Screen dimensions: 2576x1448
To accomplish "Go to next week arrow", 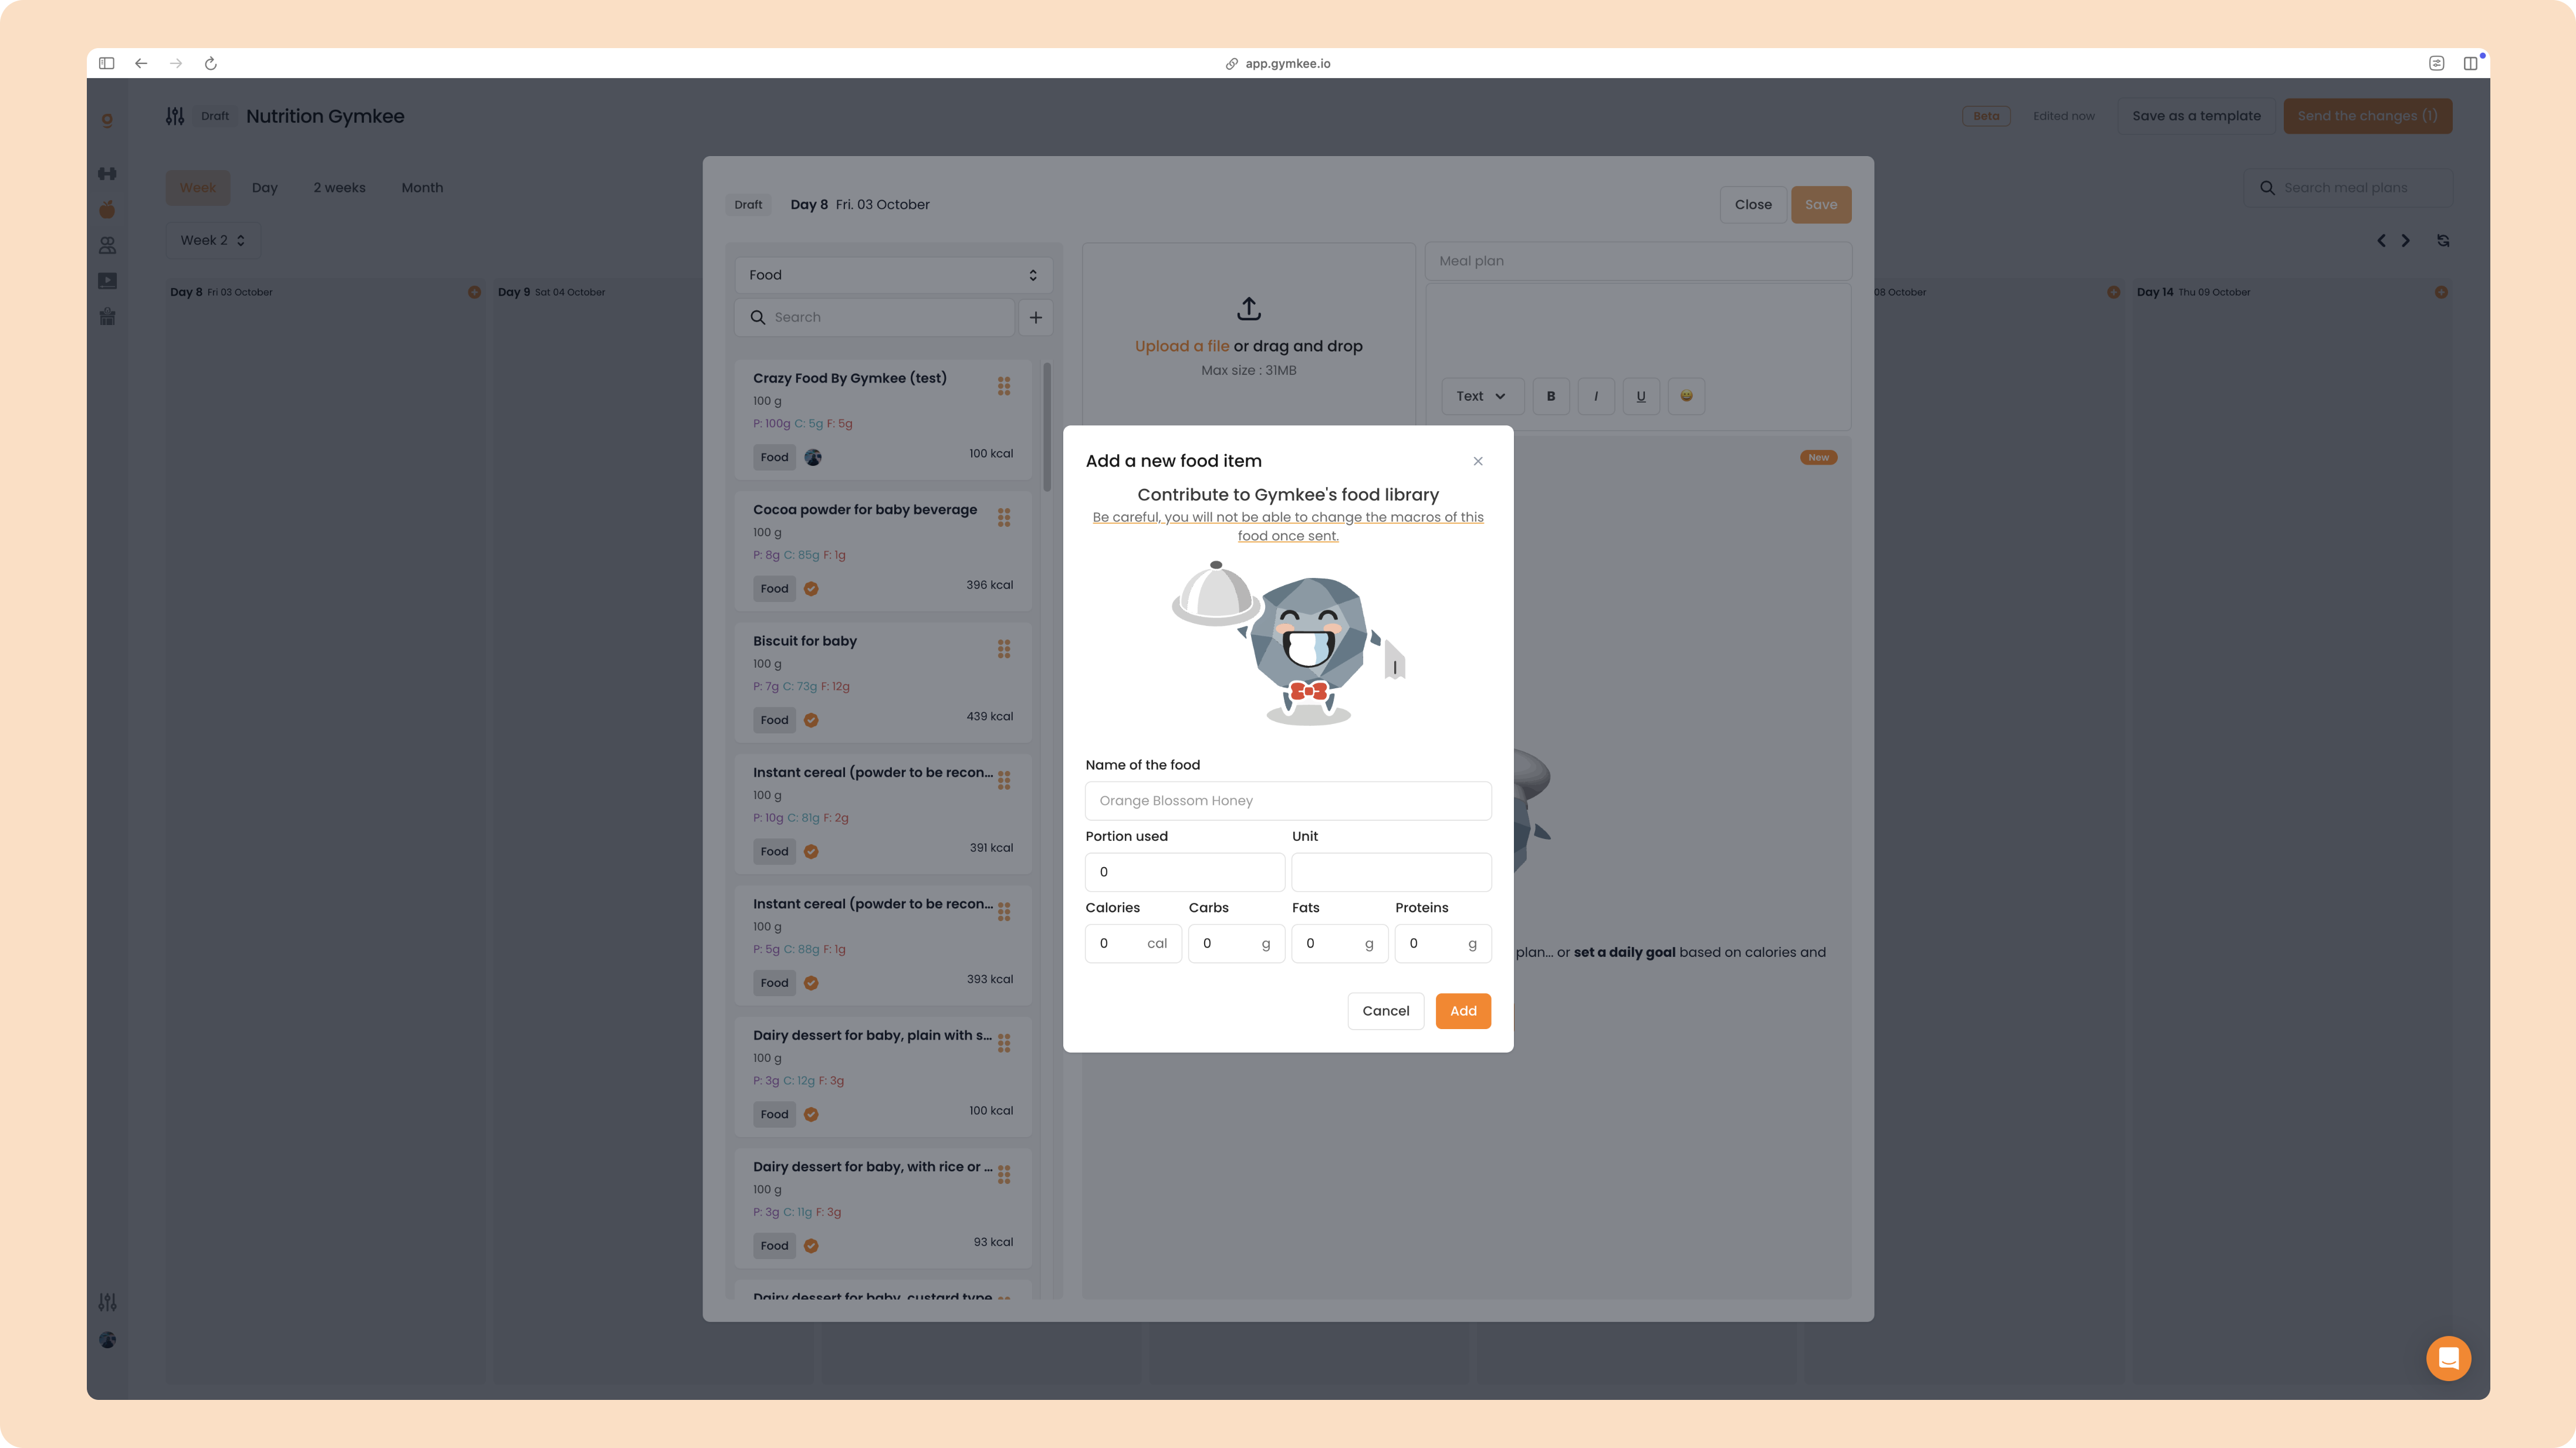I will pyautogui.click(x=2405, y=240).
